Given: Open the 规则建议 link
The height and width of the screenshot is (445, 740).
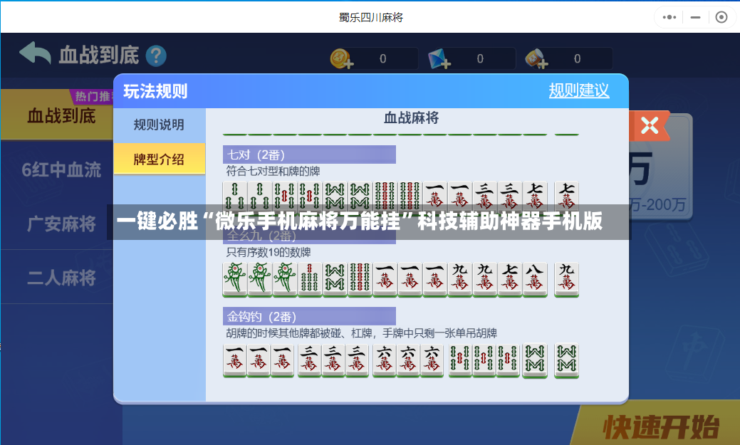Looking at the screenshot, I should tap(578, 90).
